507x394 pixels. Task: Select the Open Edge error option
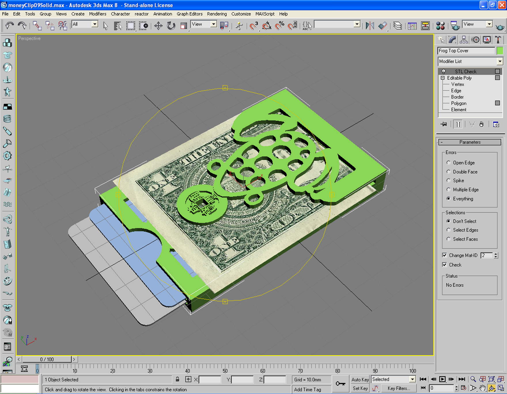[x=449, y=162]
